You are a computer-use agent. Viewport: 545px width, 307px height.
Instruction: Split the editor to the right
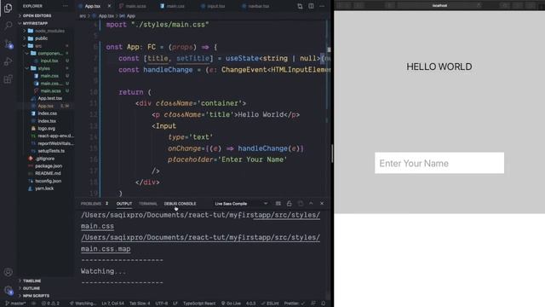pyautogui.click(x=311, y=6)
